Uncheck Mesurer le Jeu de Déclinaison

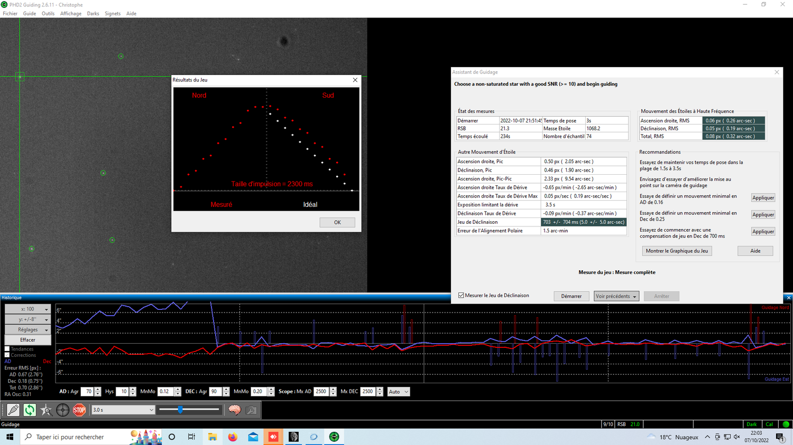pyautogui.click(x=461, y=296)
